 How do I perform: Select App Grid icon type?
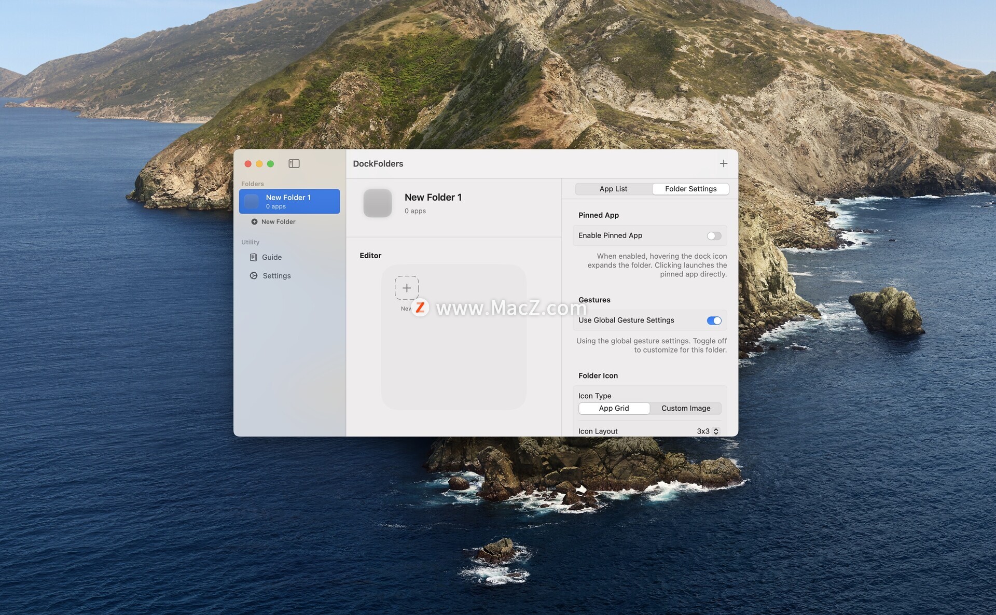pyautogui.click(x=614, y=408)
